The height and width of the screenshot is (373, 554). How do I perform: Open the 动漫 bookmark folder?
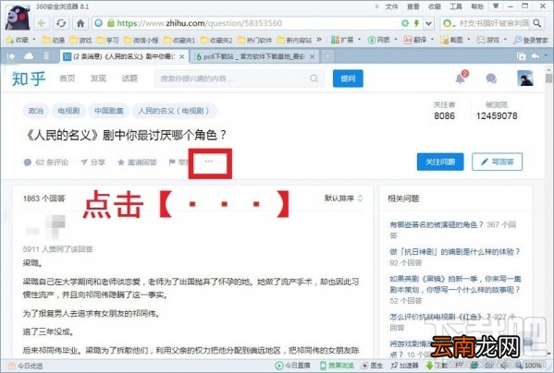click(x=54, y=40)
